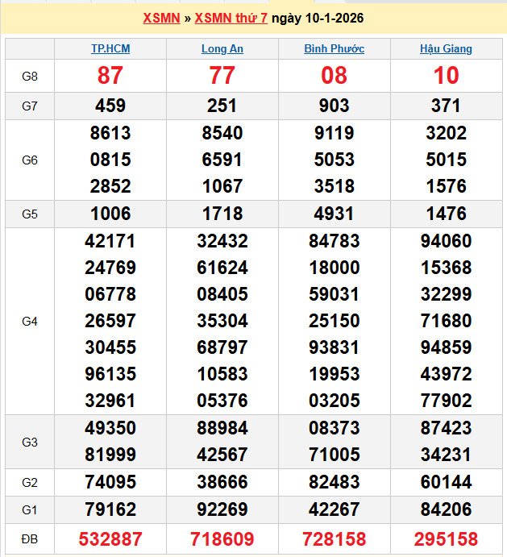The height and width of the screenshot is (557, 507).
Task: Select the Bình Phước province link
Action: click(x=334, y=48)
